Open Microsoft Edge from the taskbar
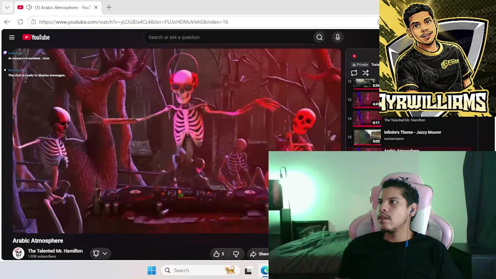Screen dimensions: 496x279 point(265,270)
